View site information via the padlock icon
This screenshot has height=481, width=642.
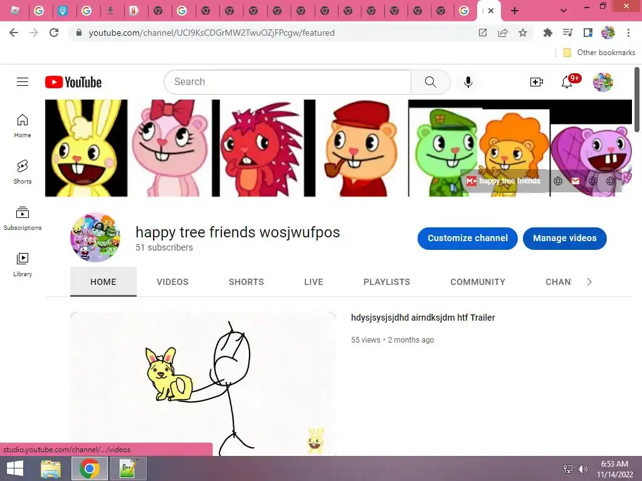79,33
